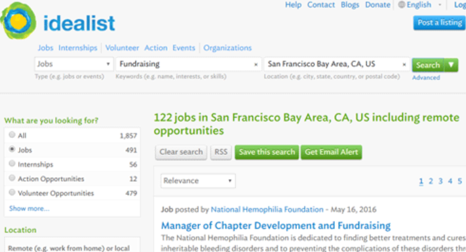This screenshot has width=466, height=252.
Task: Click the Post a listing button
Action: tap(439, 23)
